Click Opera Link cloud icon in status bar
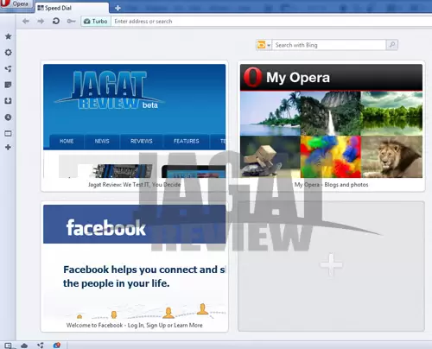Image resolution: width=432 pixels, height=349 pixels. pyautogui.click(x=24, y=346)
